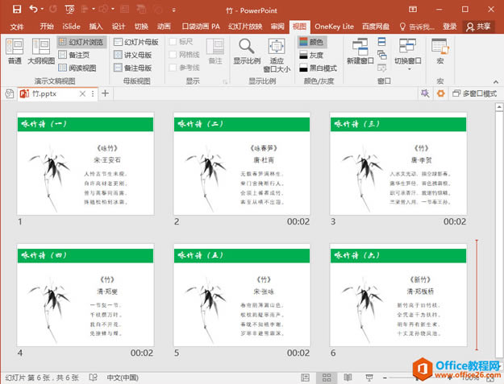Image resolution: width=504 pixels, height=384 pixels.
Task: Click the Notes (备注) ribbon button
Action: (215, 51)
